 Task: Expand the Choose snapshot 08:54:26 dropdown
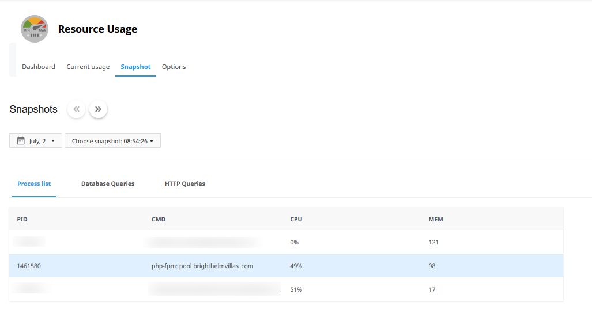tap(112, 141)
